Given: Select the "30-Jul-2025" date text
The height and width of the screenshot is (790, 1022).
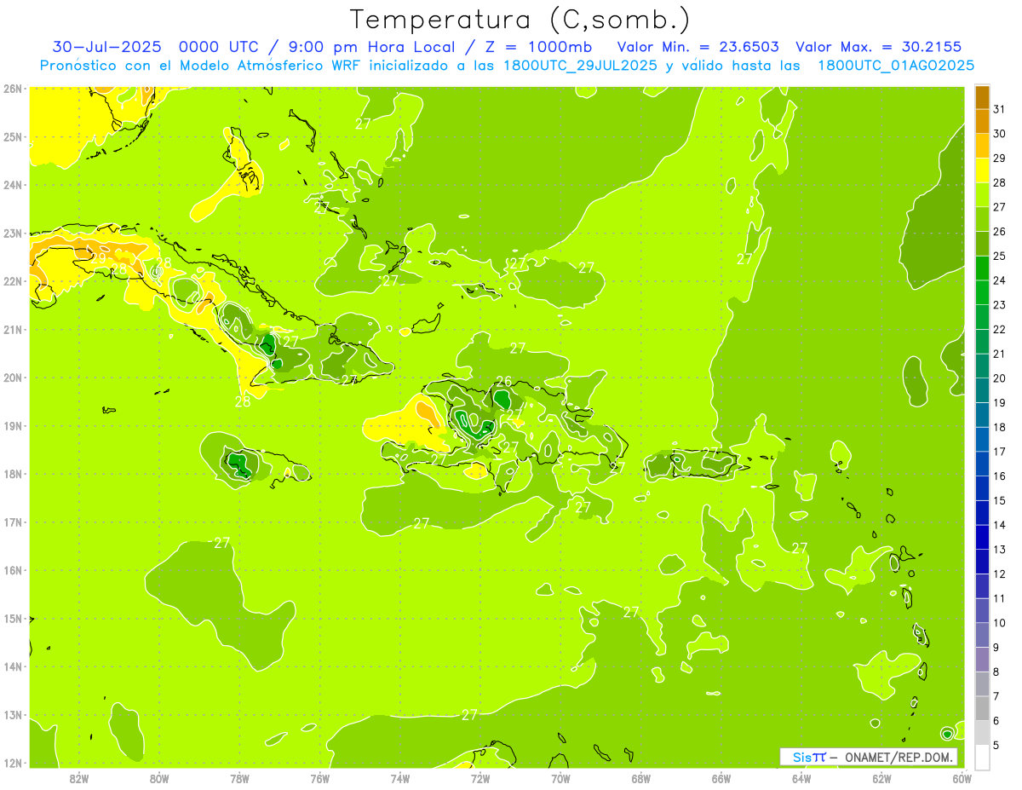Looking at the screenshot, I should (109, 47).
